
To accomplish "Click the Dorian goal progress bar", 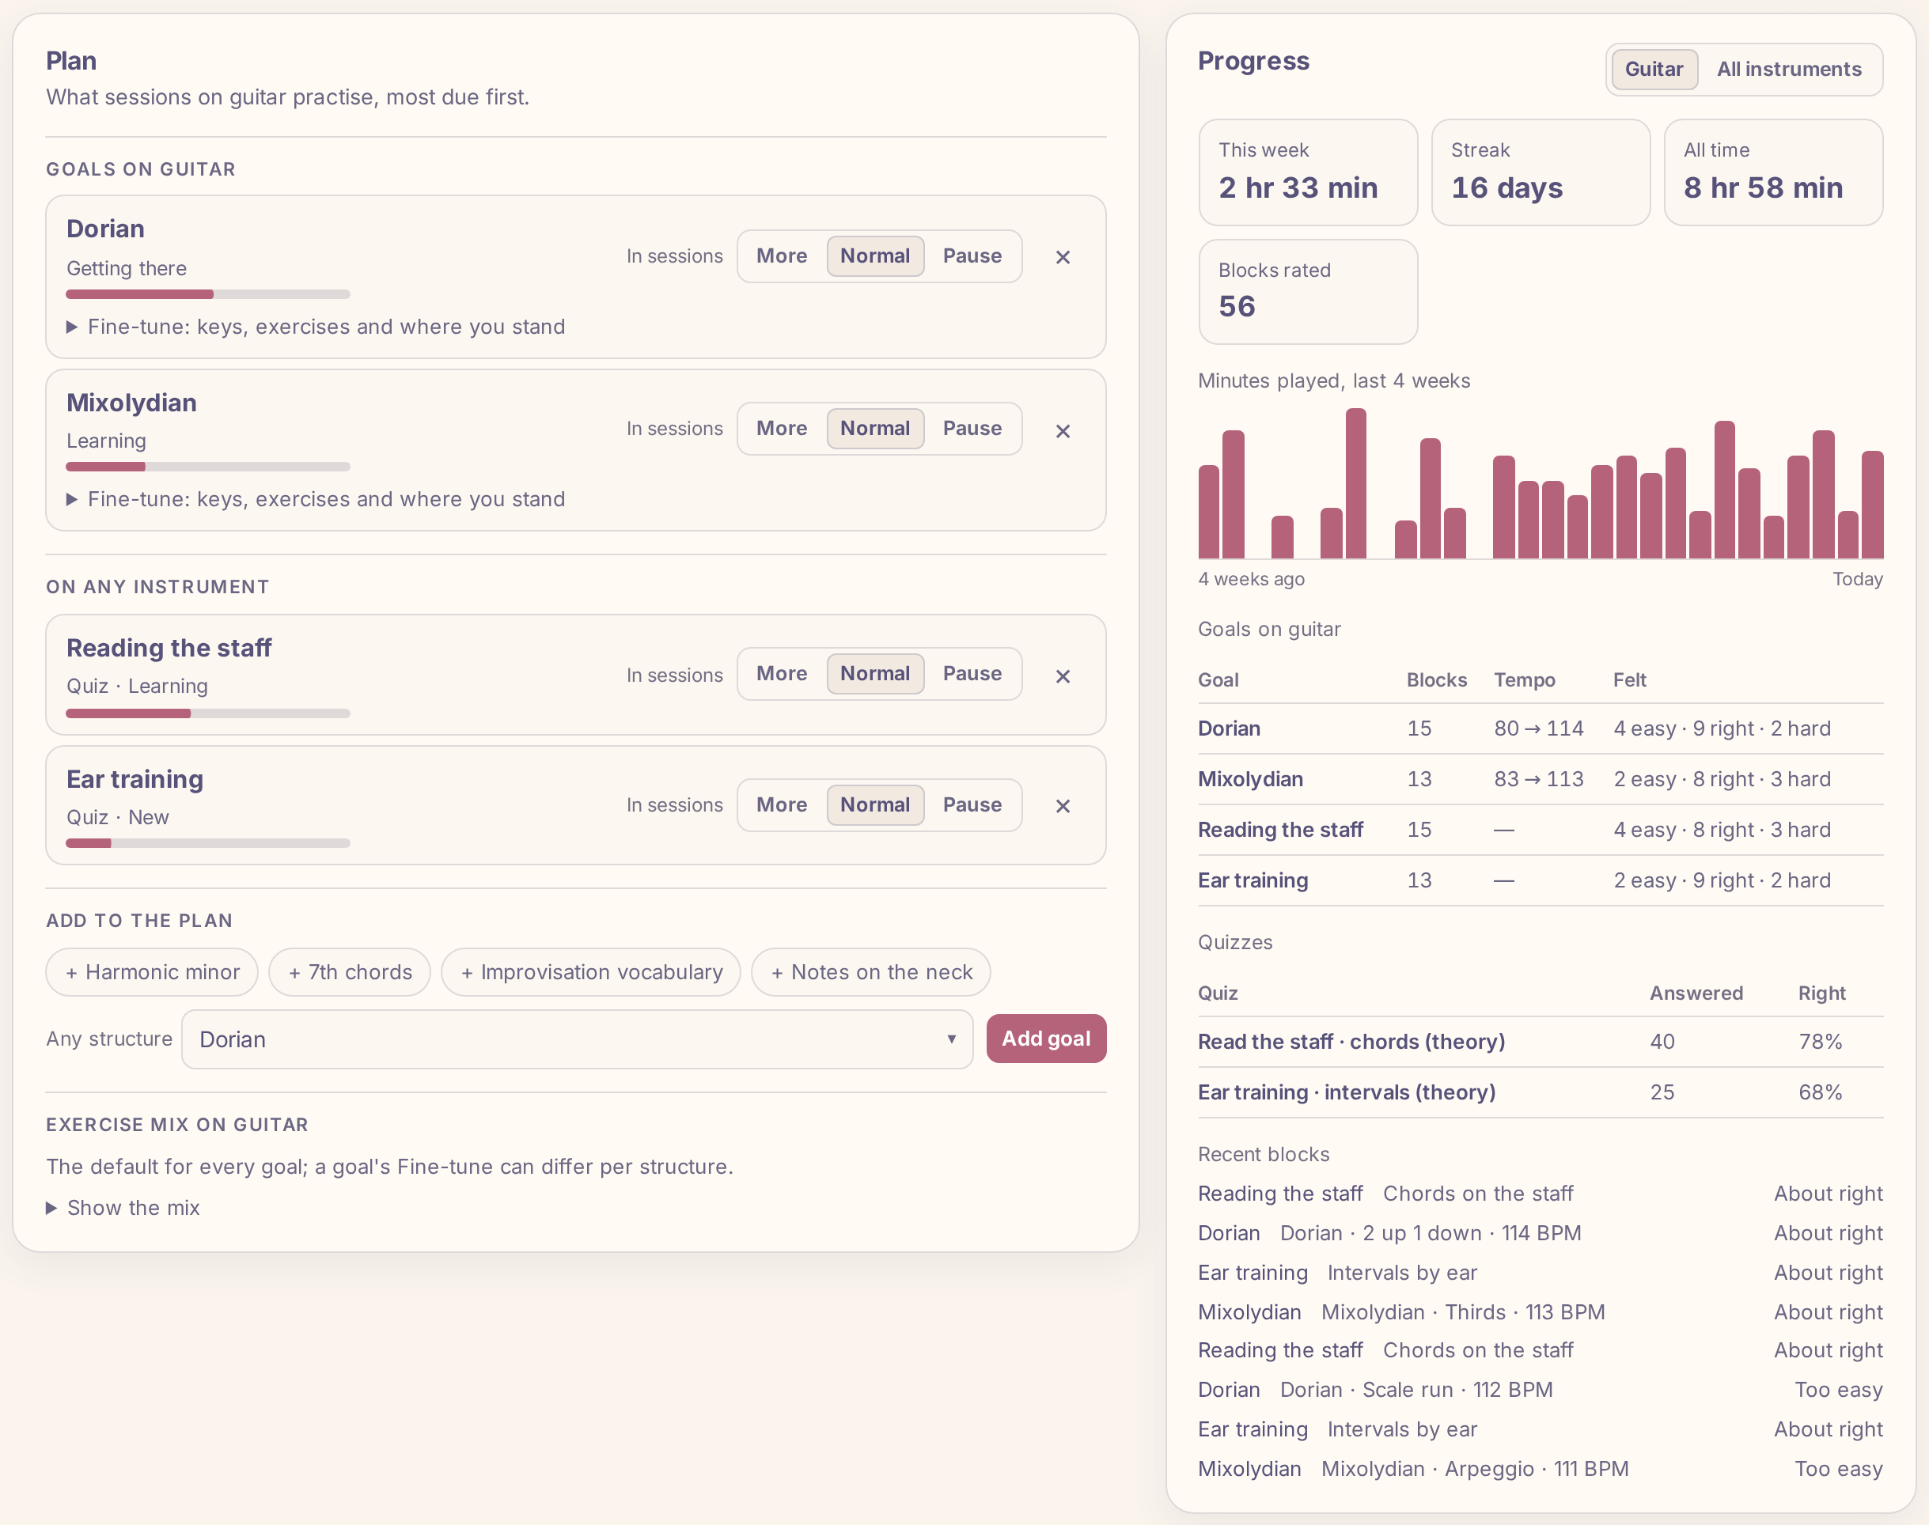I will (208, 295).
